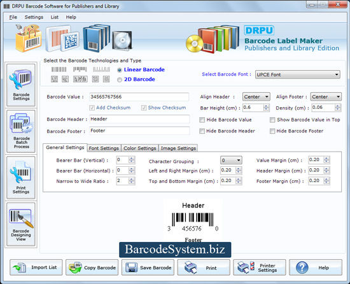350x284 pixels.
Task: Click the second 2D barcode sample icon
Action: [x=65, y=79]
